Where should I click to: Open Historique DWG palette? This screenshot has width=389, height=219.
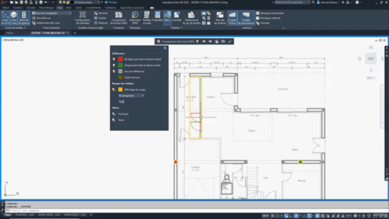[135, 18]
